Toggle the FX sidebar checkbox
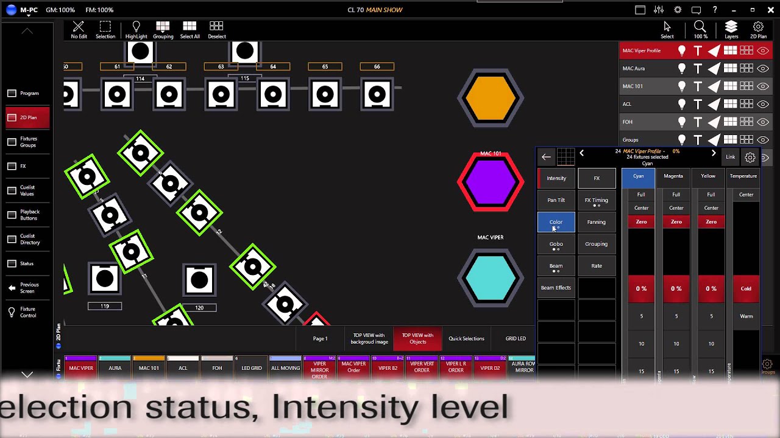 12,166
